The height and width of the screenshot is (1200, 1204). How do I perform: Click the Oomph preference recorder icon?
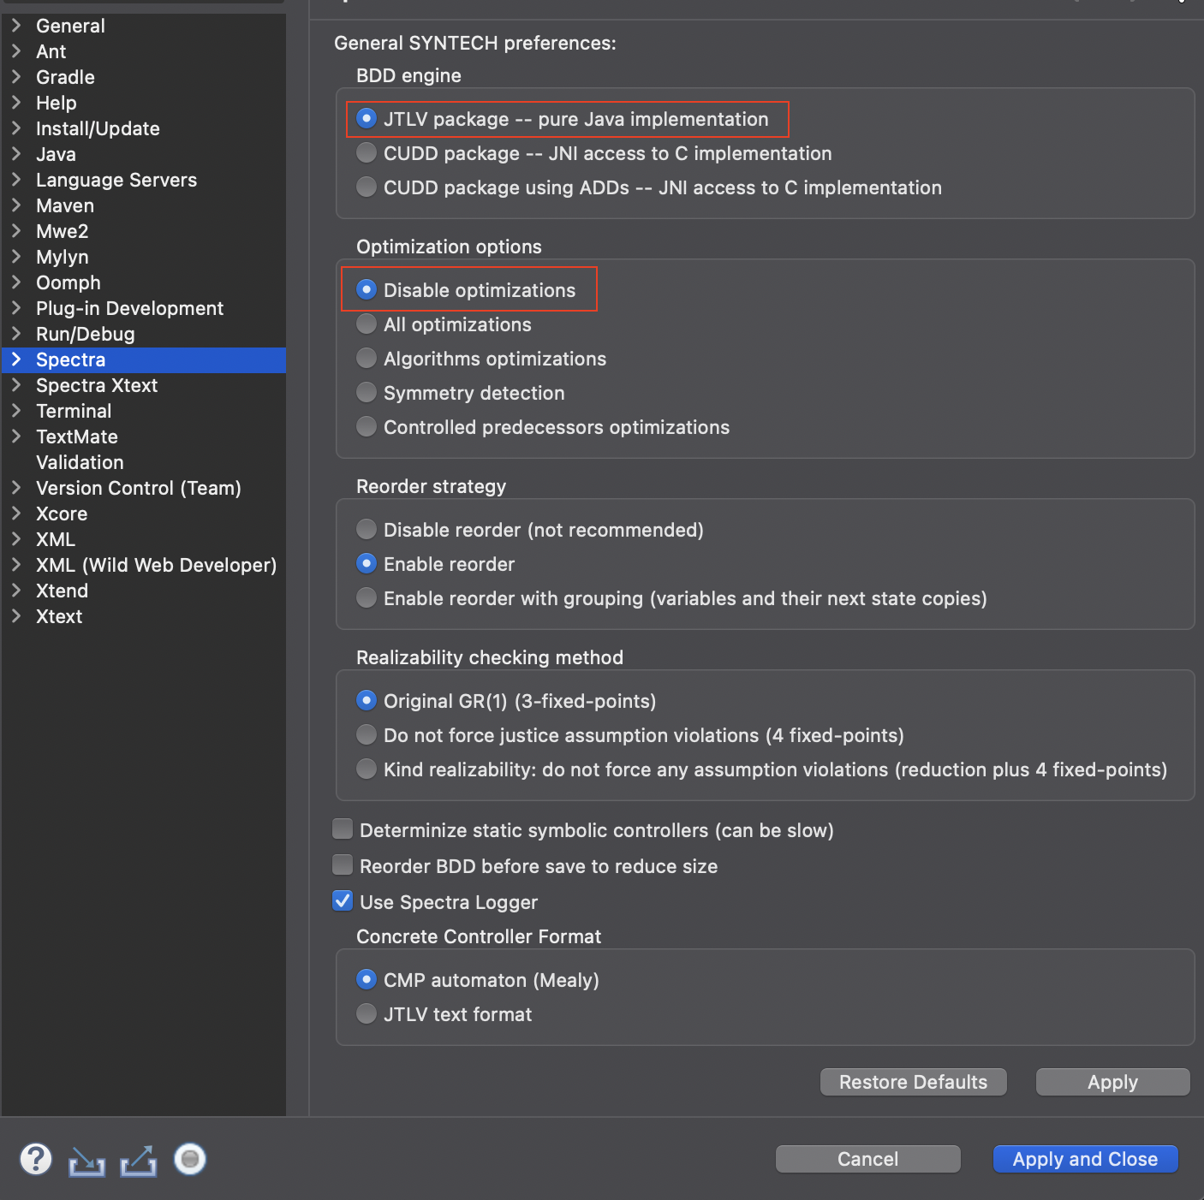(x=190, y=1160)
